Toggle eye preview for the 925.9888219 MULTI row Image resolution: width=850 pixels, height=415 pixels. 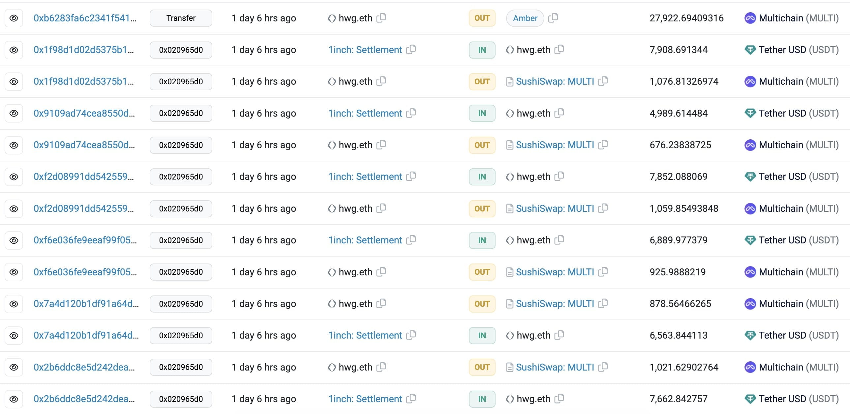[14, 272]
